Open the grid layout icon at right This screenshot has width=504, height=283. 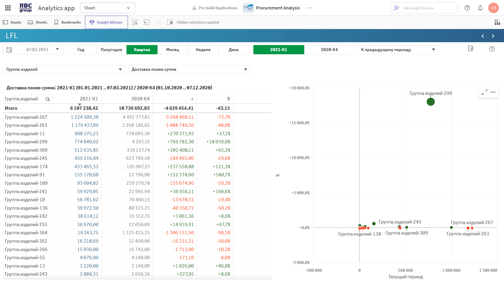coord(497,22)
